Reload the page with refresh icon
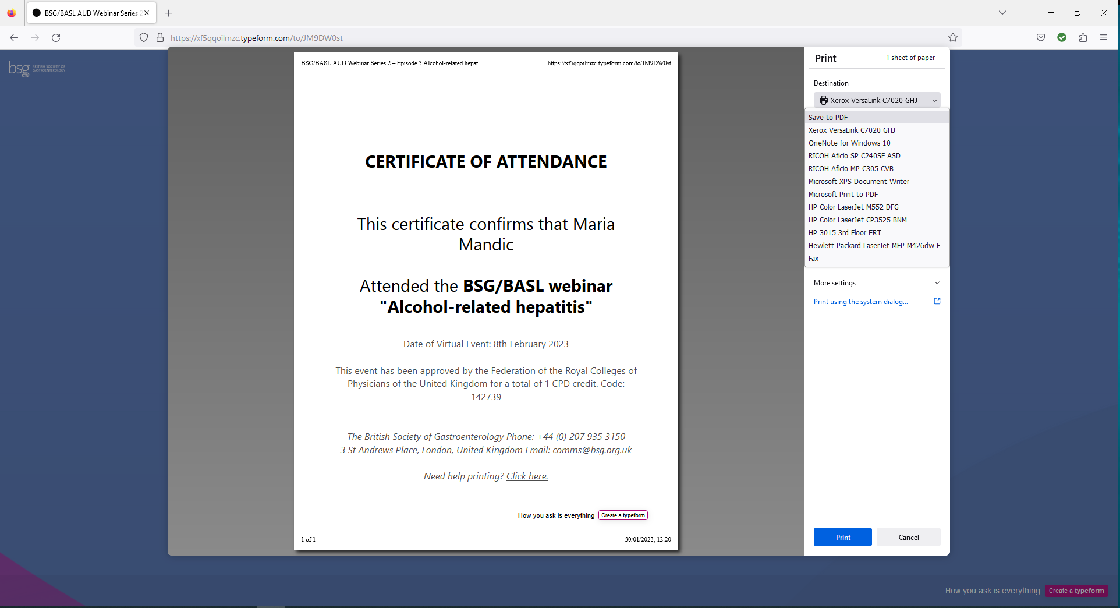Viewport: 1120px width, 608px height. [x=56, y=38]
